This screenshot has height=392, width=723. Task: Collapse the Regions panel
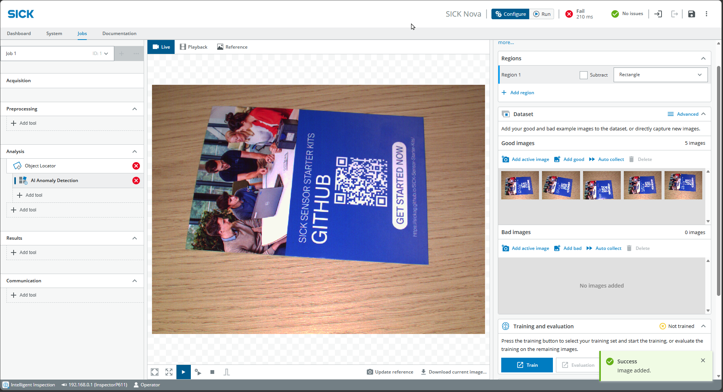tap(703, 58)
